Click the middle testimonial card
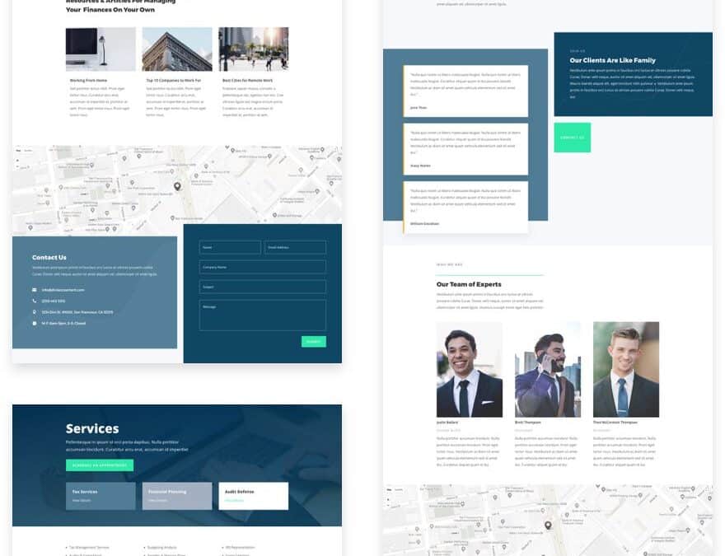 click(x=465, y=149)
